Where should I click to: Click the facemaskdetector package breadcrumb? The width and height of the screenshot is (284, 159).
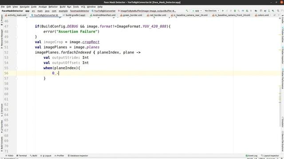(x=79, y=11)
